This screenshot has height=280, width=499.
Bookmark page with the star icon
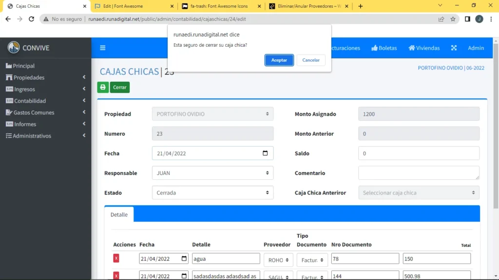(453, 19)
